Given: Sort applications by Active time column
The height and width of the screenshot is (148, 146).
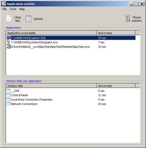Looking at the screenshot, I should [116, 33].
